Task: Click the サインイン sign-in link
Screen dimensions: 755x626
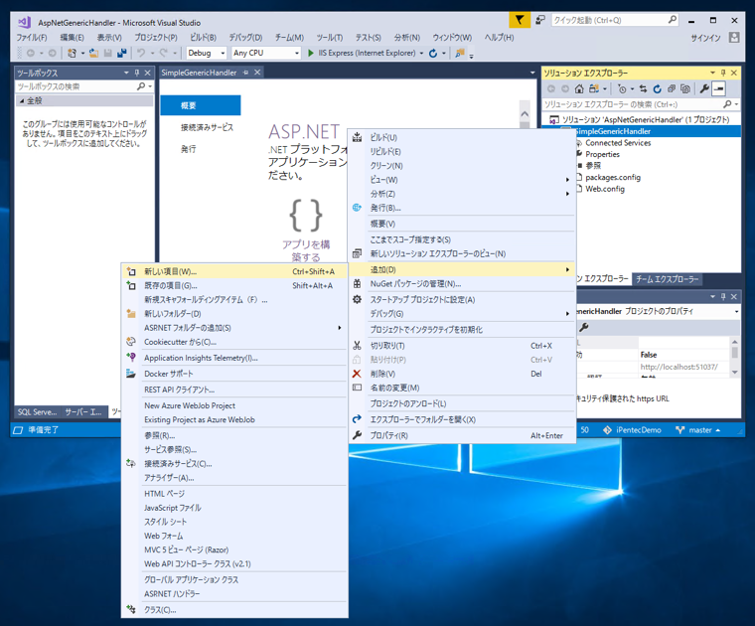Action: tap(706, 38)
